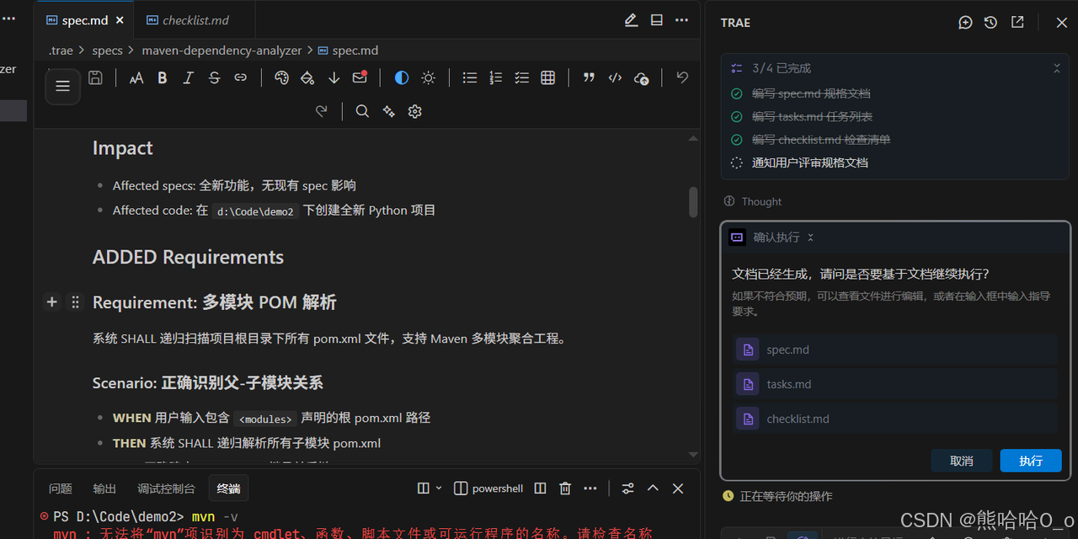Close the spec.md tab
The image size is (1078, 539).
pos(119,20)
